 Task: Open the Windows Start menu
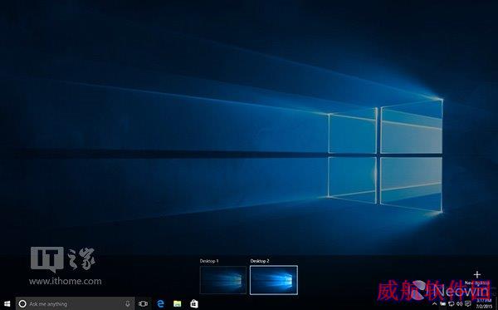coord(7,303)
